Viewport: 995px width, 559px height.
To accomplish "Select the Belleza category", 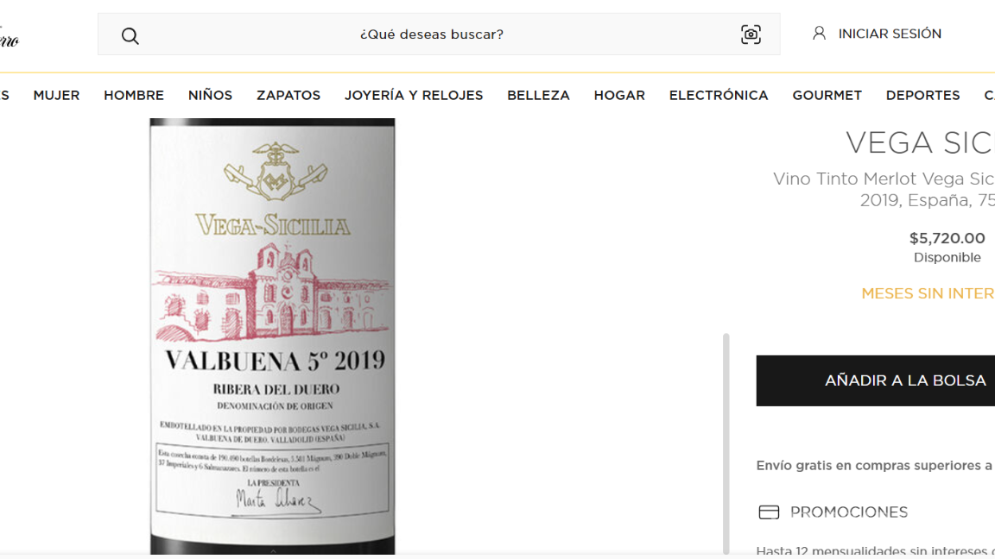I will (x=538, y=95).
